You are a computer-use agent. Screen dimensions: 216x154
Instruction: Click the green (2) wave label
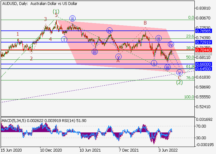[x=180, y=82]
